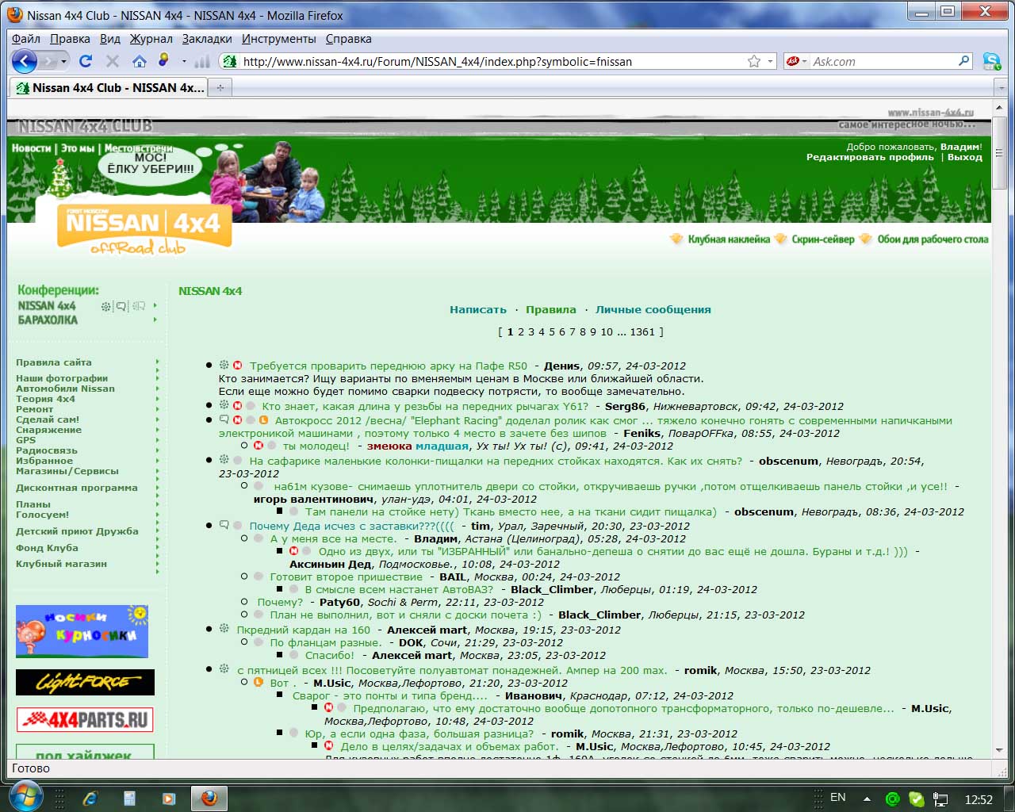Bookmark this page with the star icon
The width and height of the screenshot is (1015, 812).
click(x=754, y=61)
